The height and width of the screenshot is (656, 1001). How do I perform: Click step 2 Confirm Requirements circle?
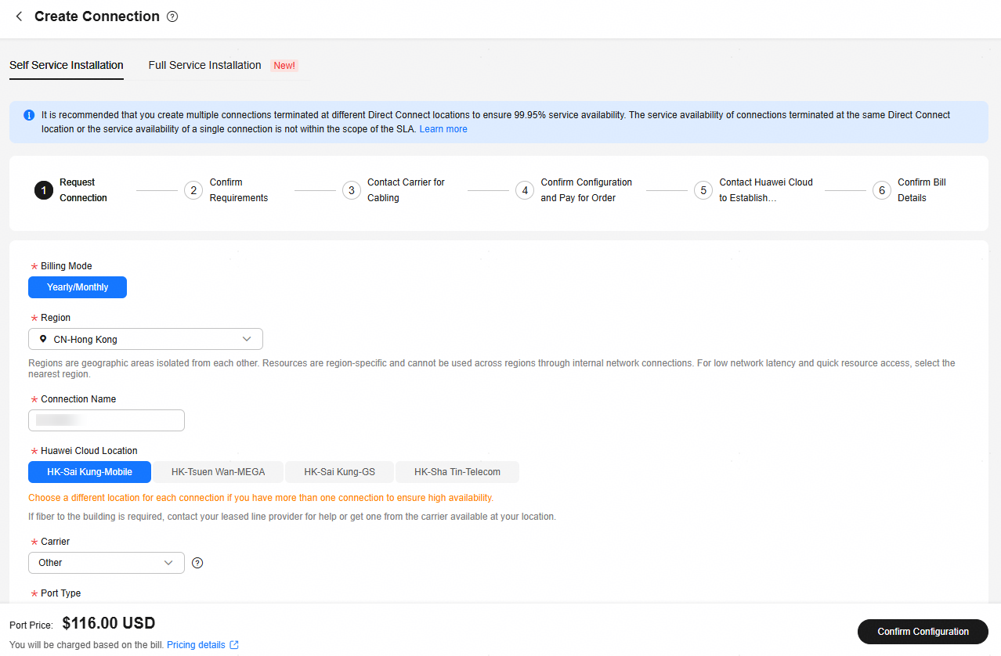193,190
